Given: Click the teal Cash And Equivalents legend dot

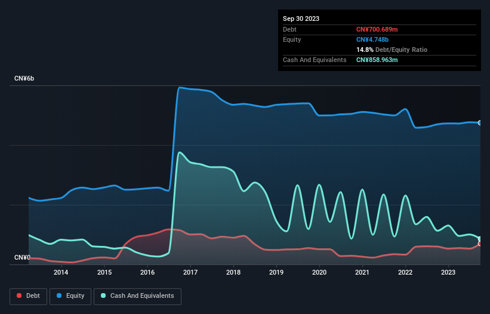Looking at the screenshot, I should click(103, 295).
